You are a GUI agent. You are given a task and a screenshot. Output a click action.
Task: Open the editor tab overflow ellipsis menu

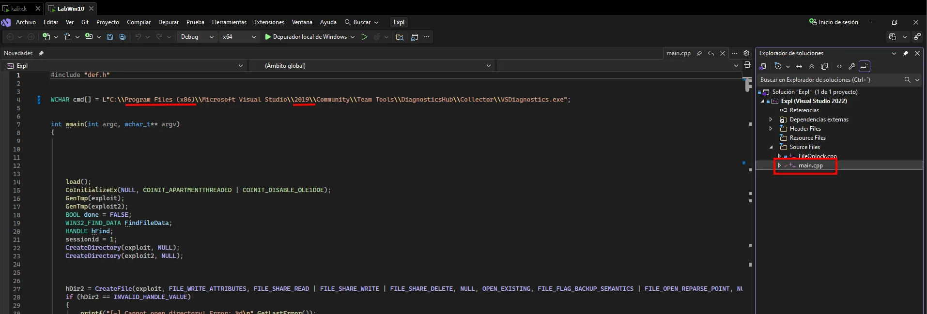coord(735,53)
